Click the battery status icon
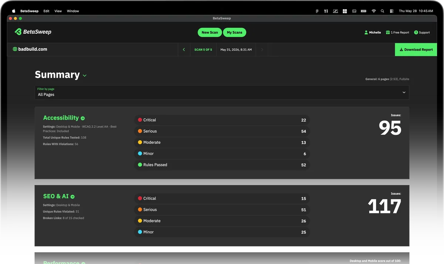 [364, 11]
